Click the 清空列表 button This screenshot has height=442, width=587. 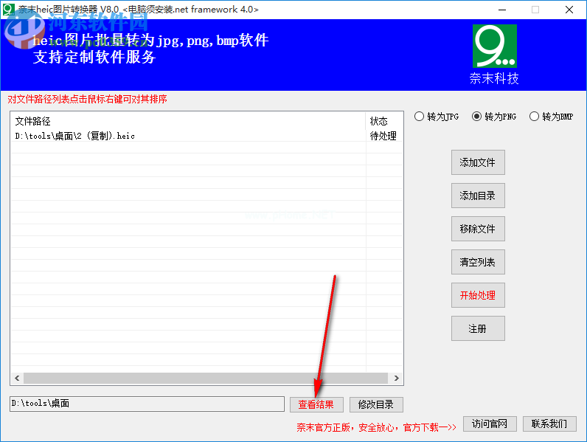point(478,262)
